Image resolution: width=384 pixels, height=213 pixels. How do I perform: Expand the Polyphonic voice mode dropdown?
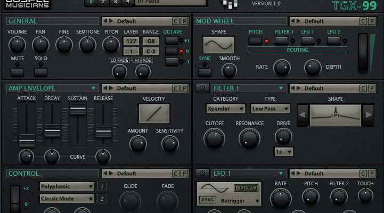[67, 187]
